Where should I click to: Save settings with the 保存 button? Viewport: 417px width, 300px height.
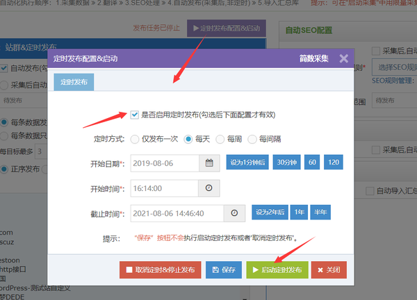click(224, 269)
